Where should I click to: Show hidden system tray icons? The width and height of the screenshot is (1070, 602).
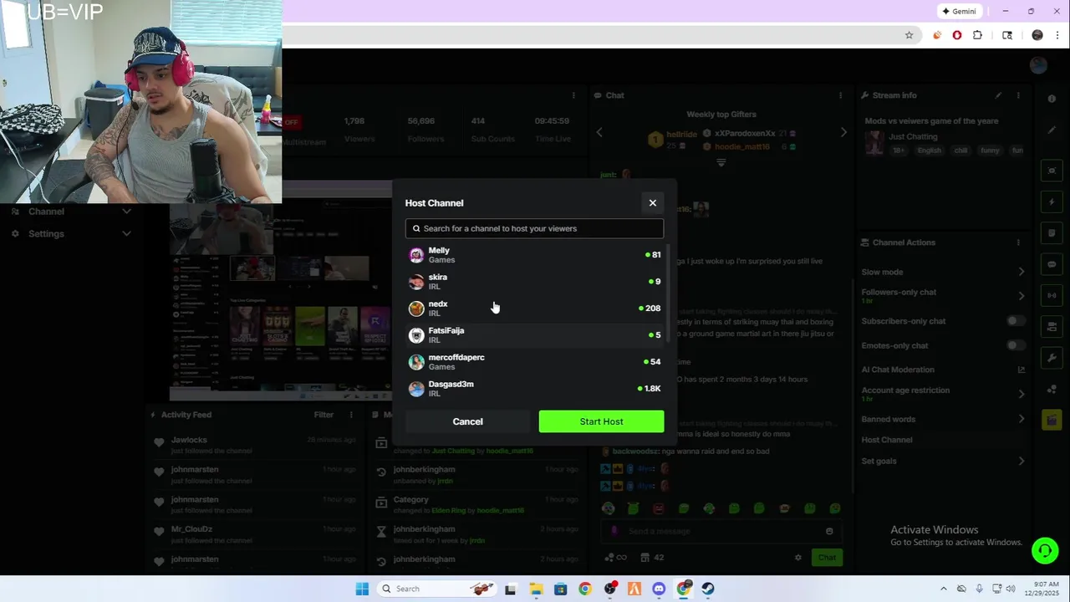pyautogui.click(x=944, y=589)
